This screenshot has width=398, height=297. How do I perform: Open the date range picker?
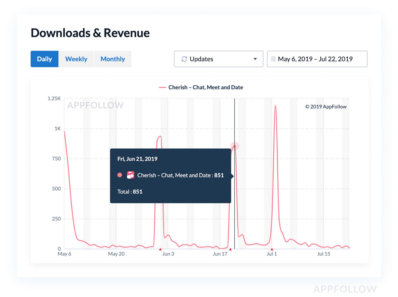tap(317, 59)
